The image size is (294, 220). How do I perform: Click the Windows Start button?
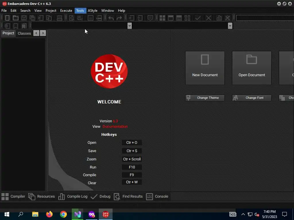[7, 214]
